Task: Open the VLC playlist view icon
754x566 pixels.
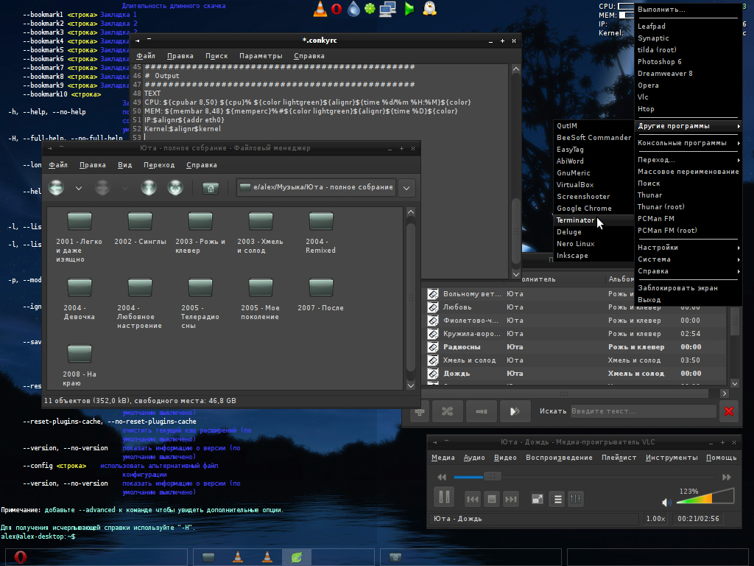Action: (x=557, y=499)
